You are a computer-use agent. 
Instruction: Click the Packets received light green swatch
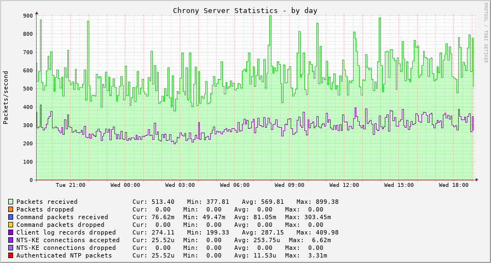pos(11,202)
